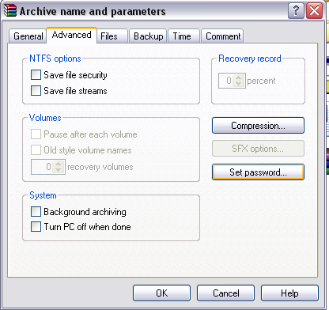Click the question mark help icon
329x310 pixels.
click(296, 11)
